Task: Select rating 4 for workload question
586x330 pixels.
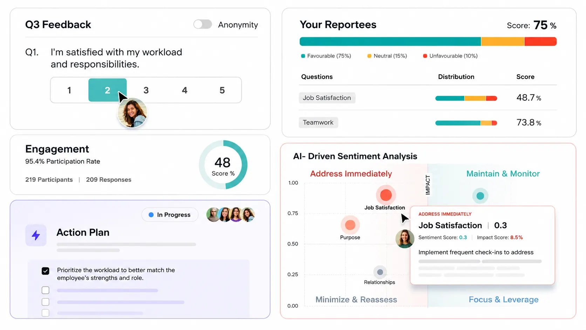Action: tap(184, 90)
